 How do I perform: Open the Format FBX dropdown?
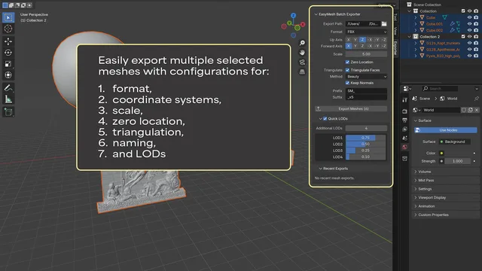pos(366,32)
